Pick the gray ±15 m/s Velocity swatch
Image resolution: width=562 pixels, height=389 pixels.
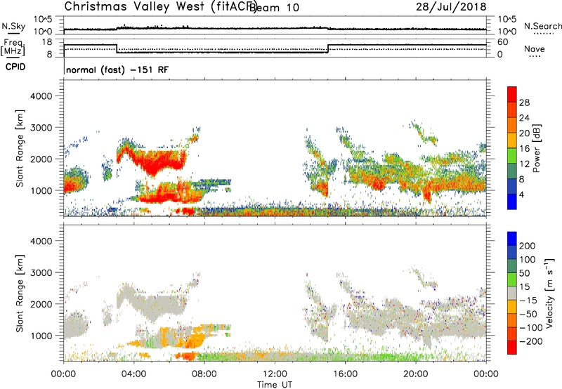[x=512, y=294]
